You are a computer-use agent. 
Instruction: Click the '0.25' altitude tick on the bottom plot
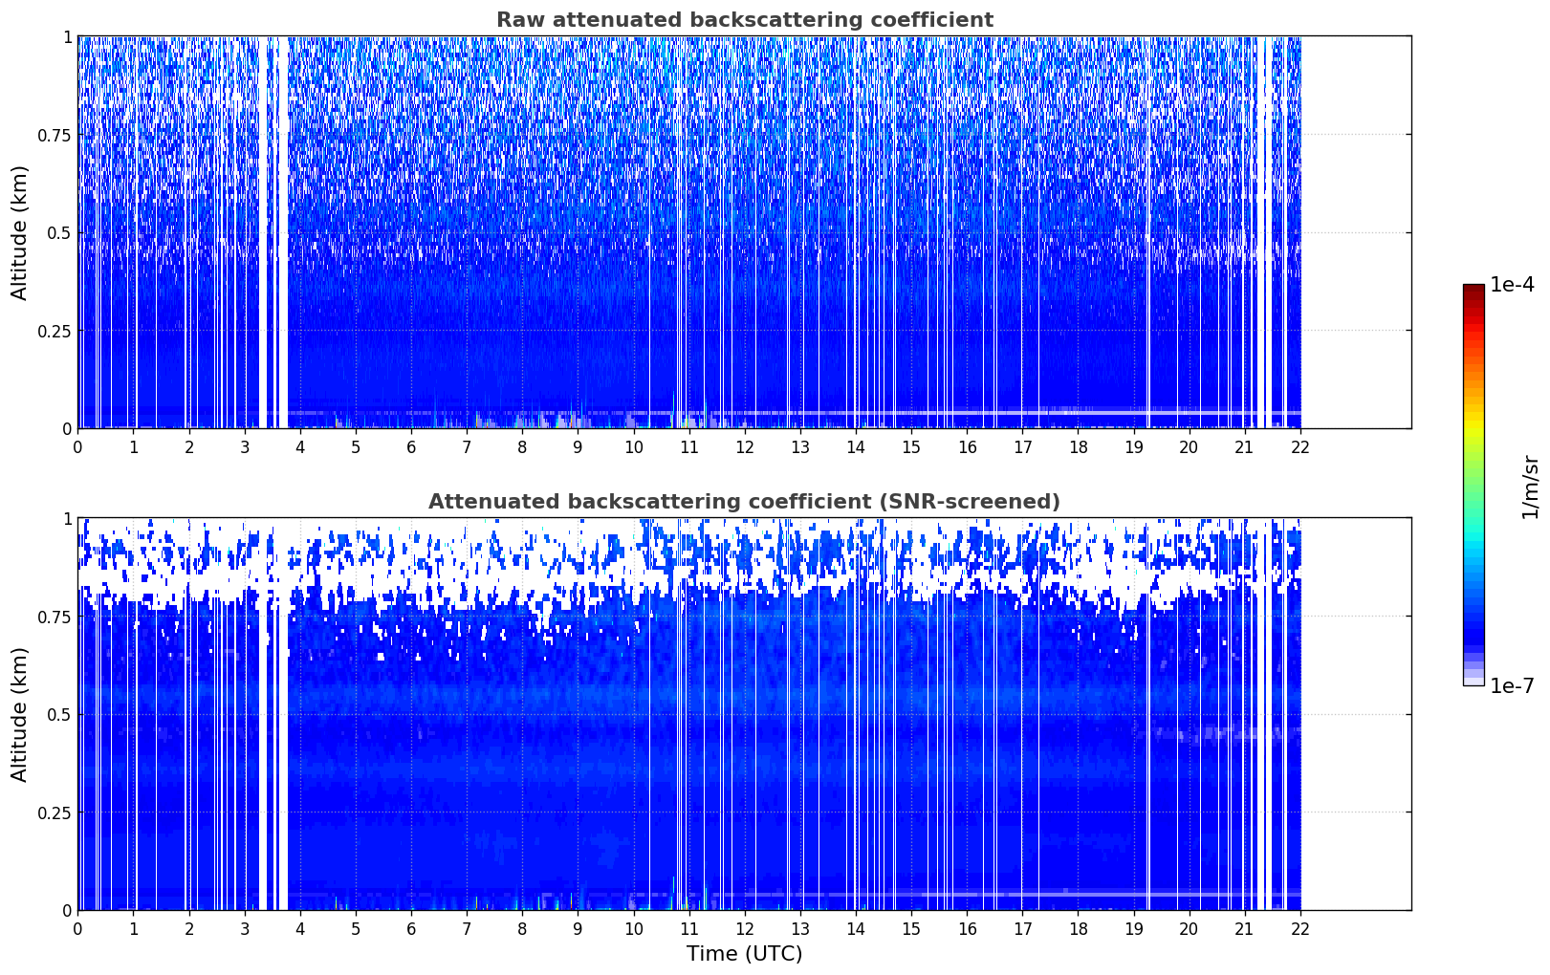(x=55, y=812)
